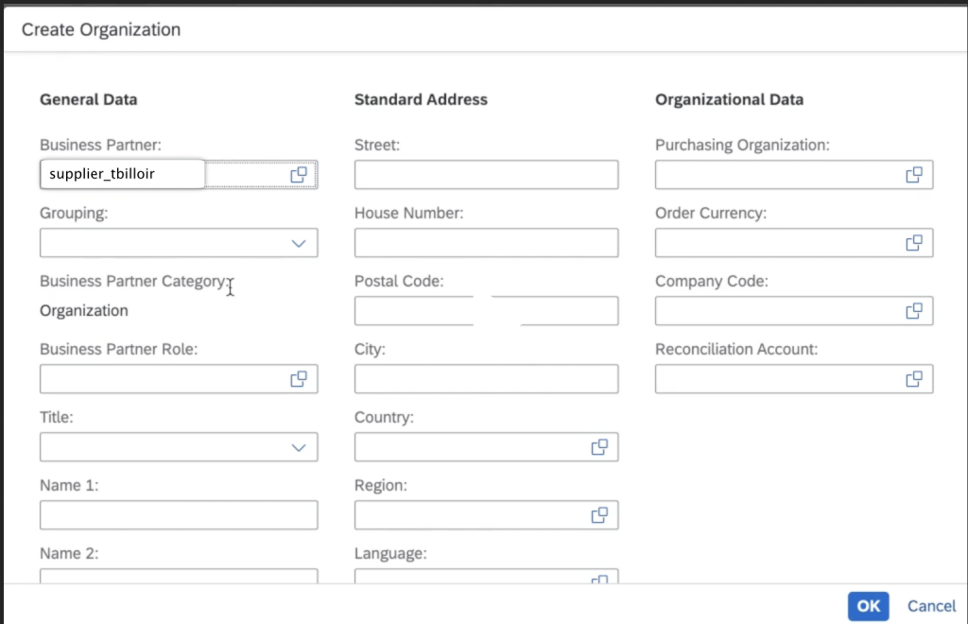This screenshot has height=624, width=968.
Task: Open value help for Business Partner field
Action: (x=299, y=175)
